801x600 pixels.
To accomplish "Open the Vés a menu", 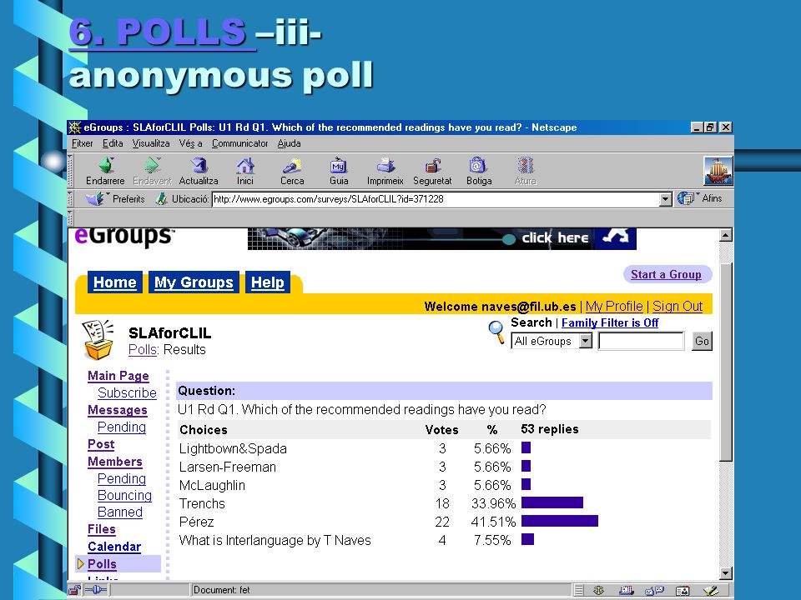I will click(190, 143).
